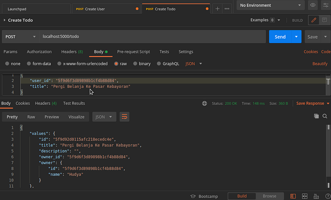Screen dimensions: 331x200
Task: Open the raw body JSON format dropdown
Action: [x=194, y=64]
